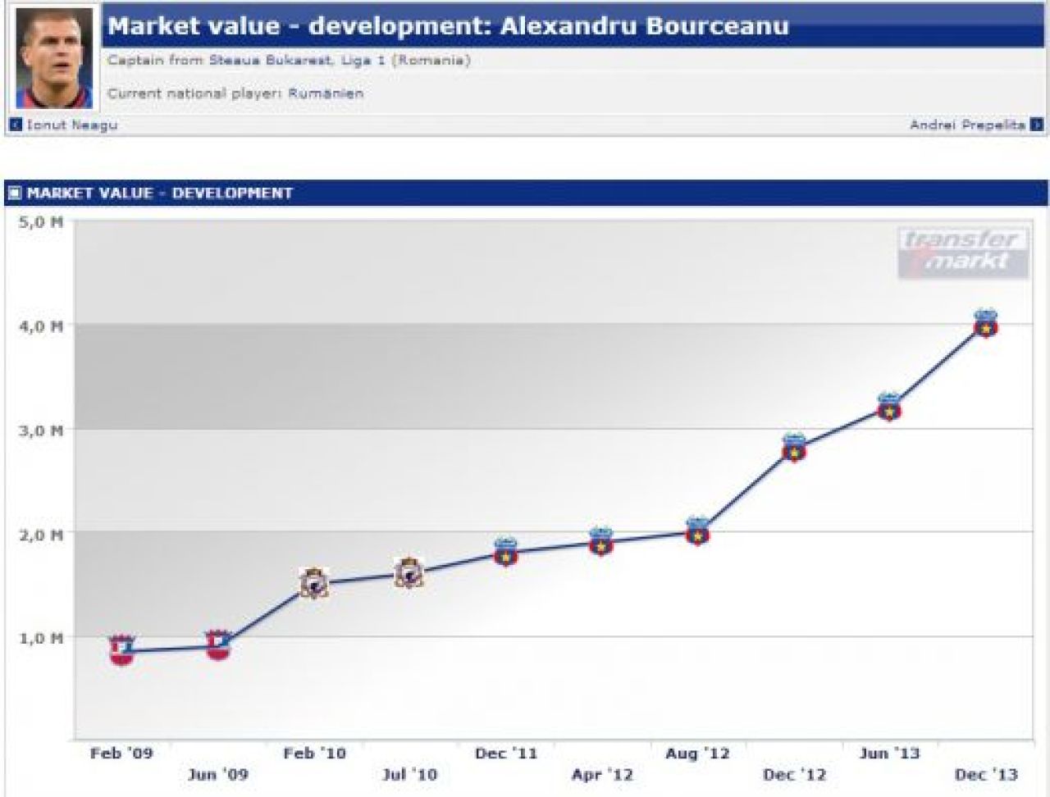Click the Jun '09 club crest marker
The width and height of the screenshot is (1050, 797).
[217, 645]
